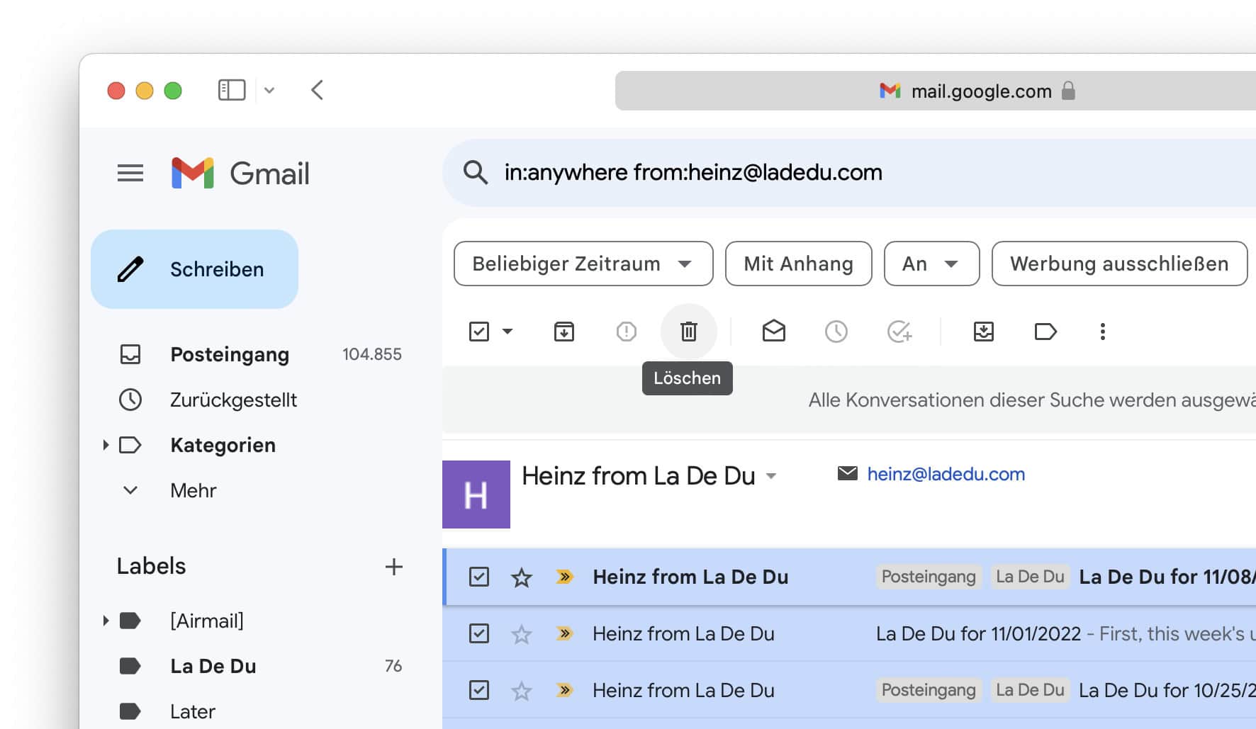Go back with the Safari back arrow

point(318,90)
